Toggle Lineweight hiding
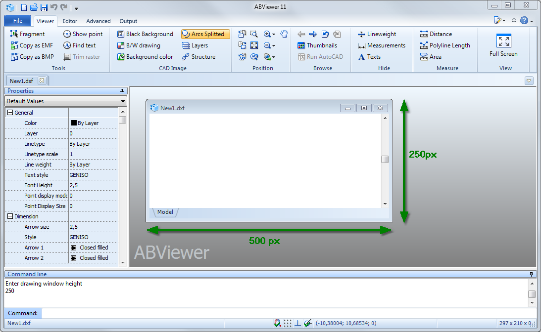 (377, 34)
